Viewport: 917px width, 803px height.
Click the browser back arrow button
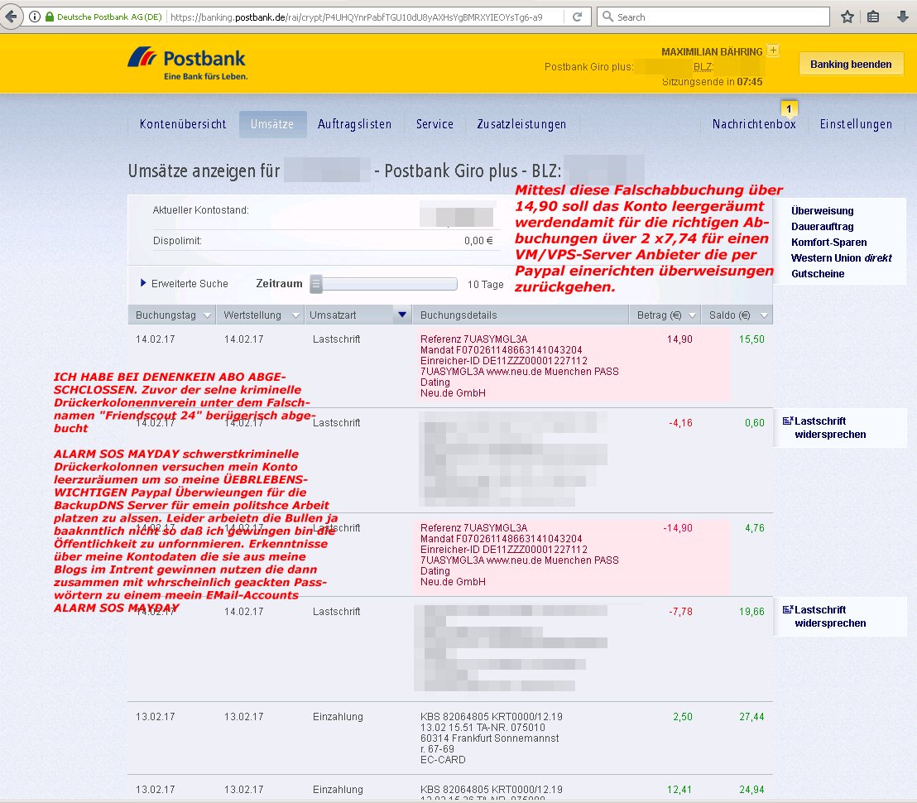tap(12, 17)
